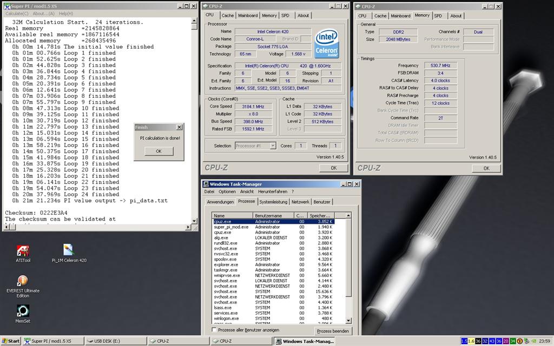Open Calculate menu in Super PI
The image size is (554, 346).
point(17,14)
